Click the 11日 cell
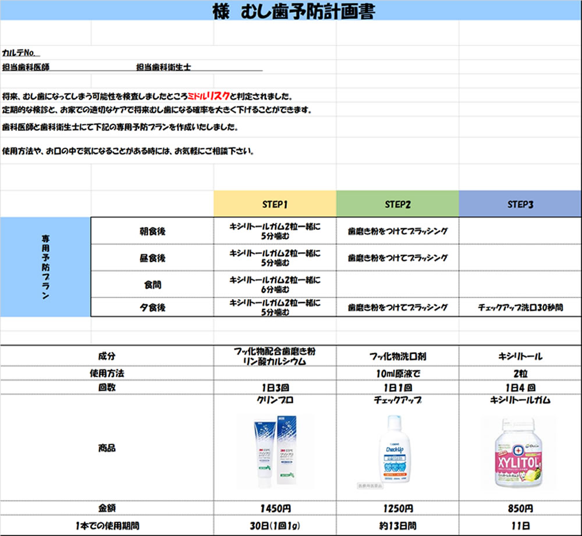This screenshot has width=582, height=536. (x=520, y=526)
